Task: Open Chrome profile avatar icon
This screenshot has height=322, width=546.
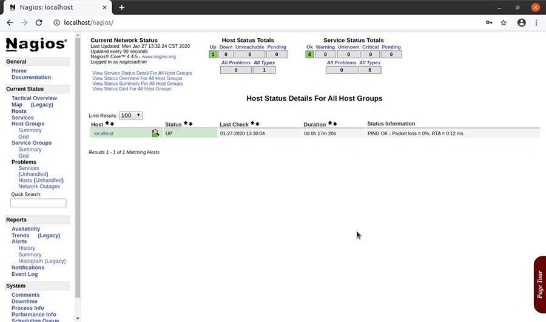Action: [x=521, y=22]
